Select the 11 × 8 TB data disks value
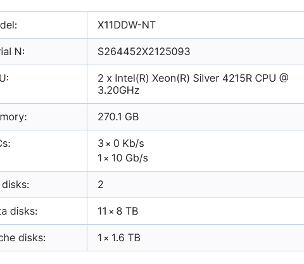304x264 pixels. (x=118, y=211)
